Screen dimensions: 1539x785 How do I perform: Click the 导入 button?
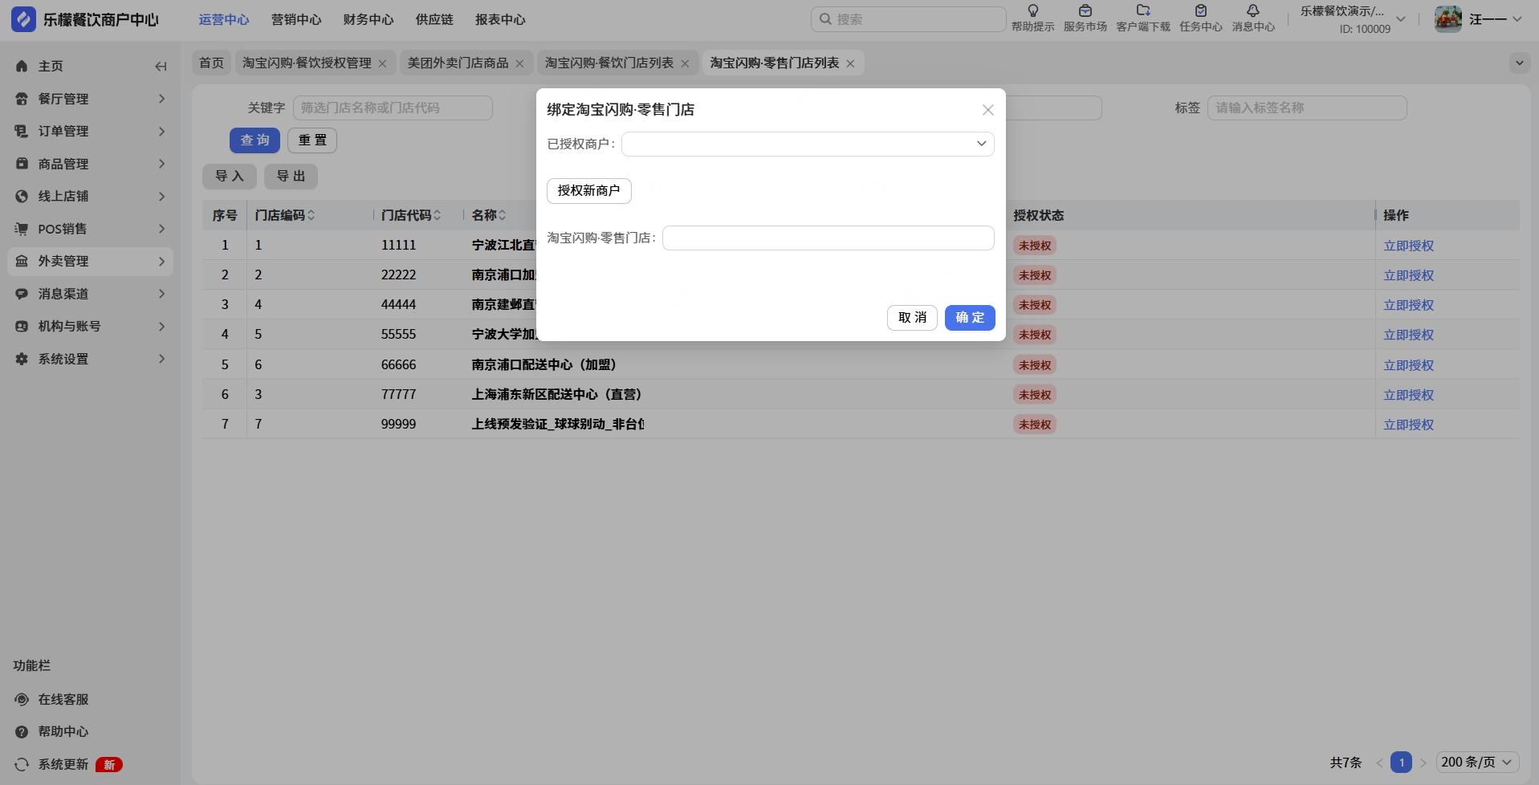pyautogui.click(x=230, y=177)
